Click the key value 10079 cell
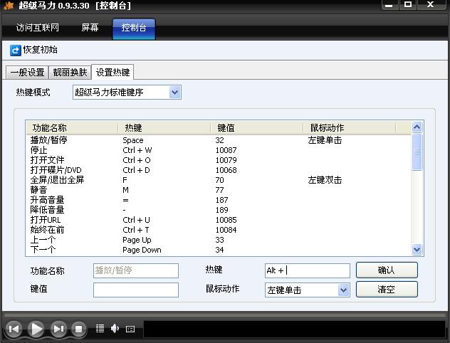This screenshot has height=343, width=450. coord(226,160)
